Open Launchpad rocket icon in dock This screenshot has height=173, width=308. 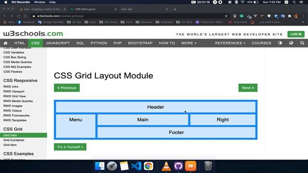point(112,166)
